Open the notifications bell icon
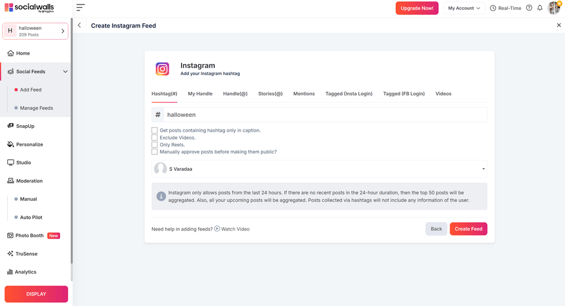This screenshot has height=306, width=565. tap(540, 8)
